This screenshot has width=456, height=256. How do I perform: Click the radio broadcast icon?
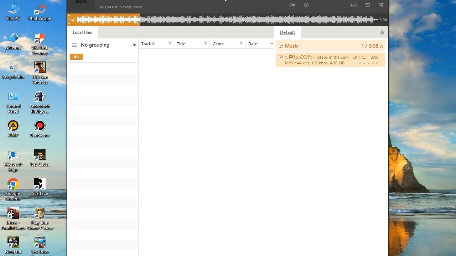pyautogui.click(x=292, y=5)
